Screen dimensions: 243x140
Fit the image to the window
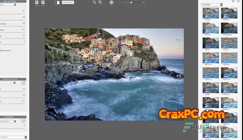point(111,2)
